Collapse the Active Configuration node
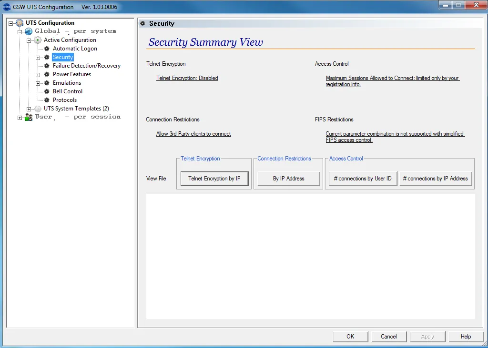Image resolution: width=488 pixels, height=348 pixels. pos(29,40)
